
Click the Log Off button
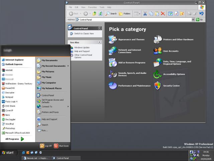[x=46, y=146]
